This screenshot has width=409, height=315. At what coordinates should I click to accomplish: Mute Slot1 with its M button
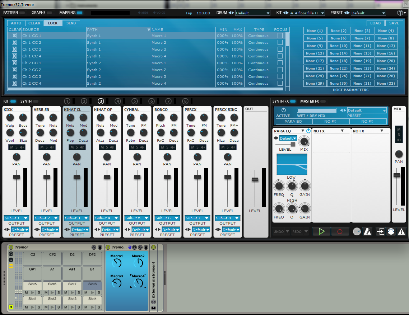coord(26,307)
